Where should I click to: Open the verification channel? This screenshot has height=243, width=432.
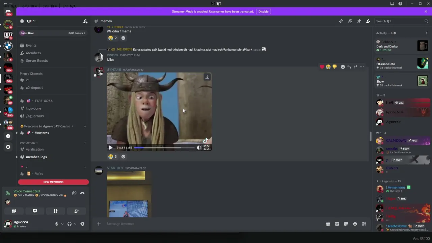pyautogui.click(x=53, y=149)
